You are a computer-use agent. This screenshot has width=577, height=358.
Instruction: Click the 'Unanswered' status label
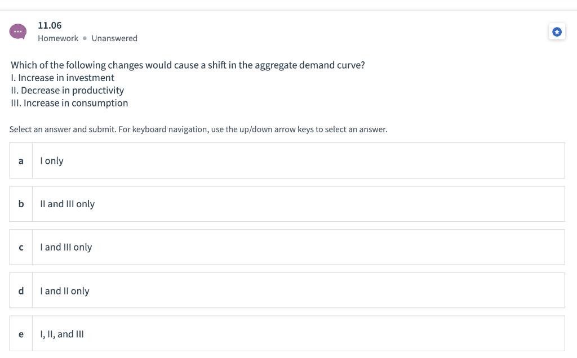point(114,38)
